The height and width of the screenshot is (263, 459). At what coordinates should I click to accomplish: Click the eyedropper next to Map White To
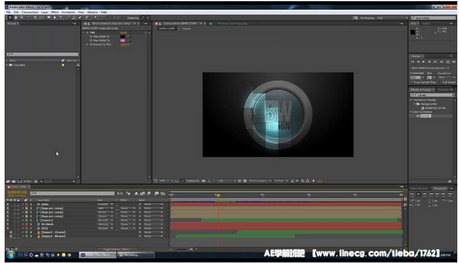pos(129,40)
